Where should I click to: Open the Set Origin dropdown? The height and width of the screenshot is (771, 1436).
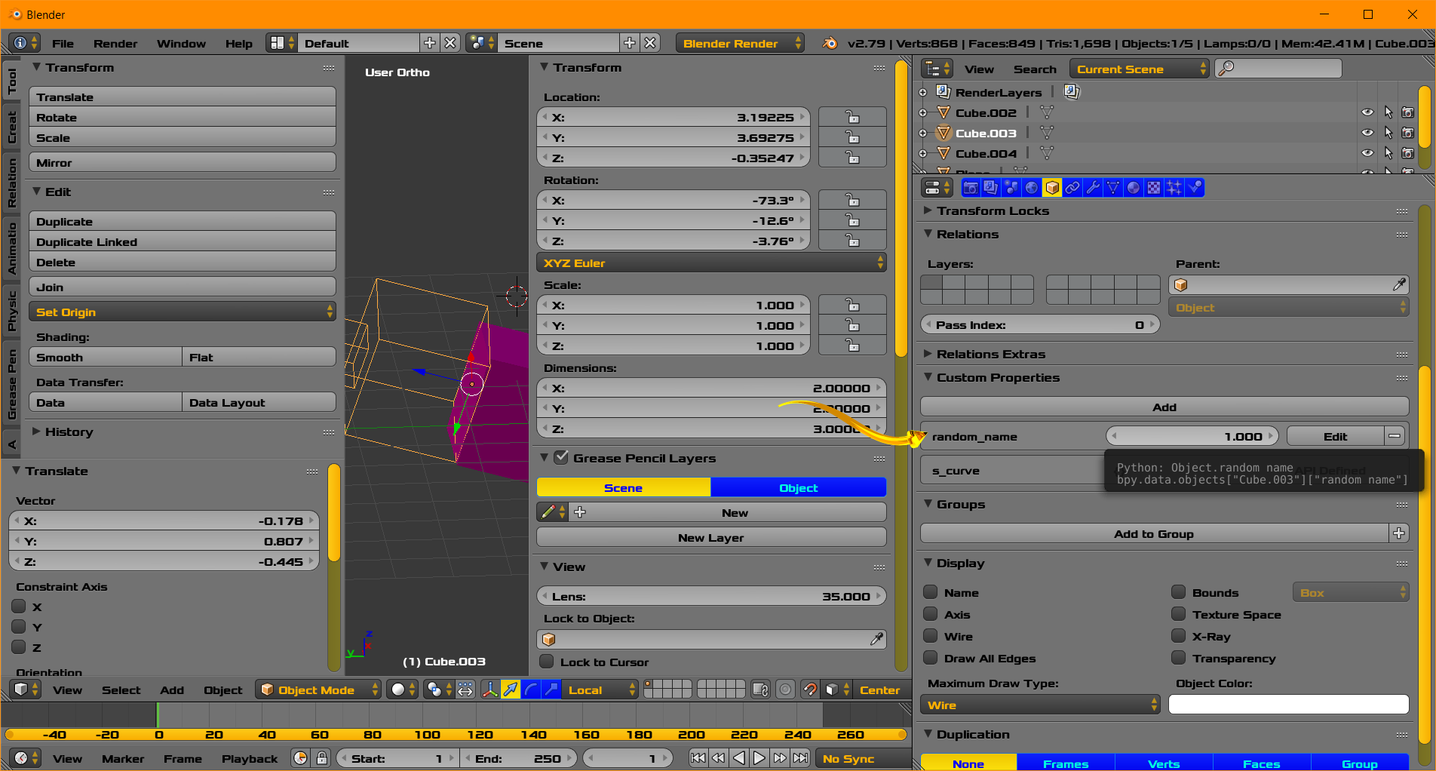tap(182, 312)
